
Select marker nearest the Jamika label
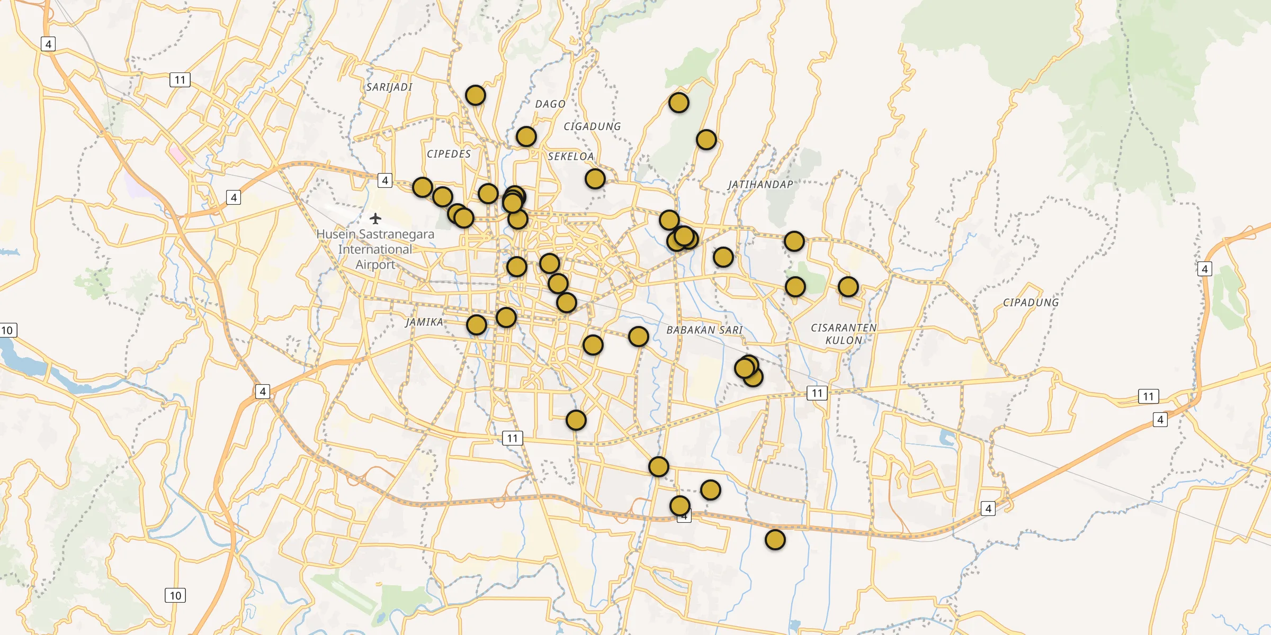477,325
